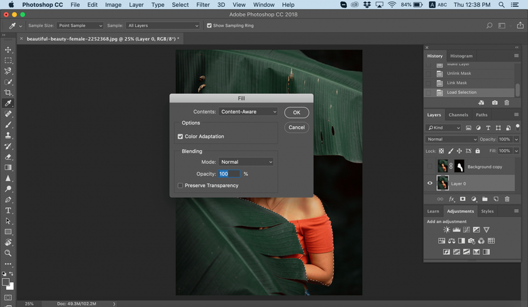Image resolution: width=528 pixels, height=307 pixels.
Task: Click the foreground color swatch
Action: point(6,282)
